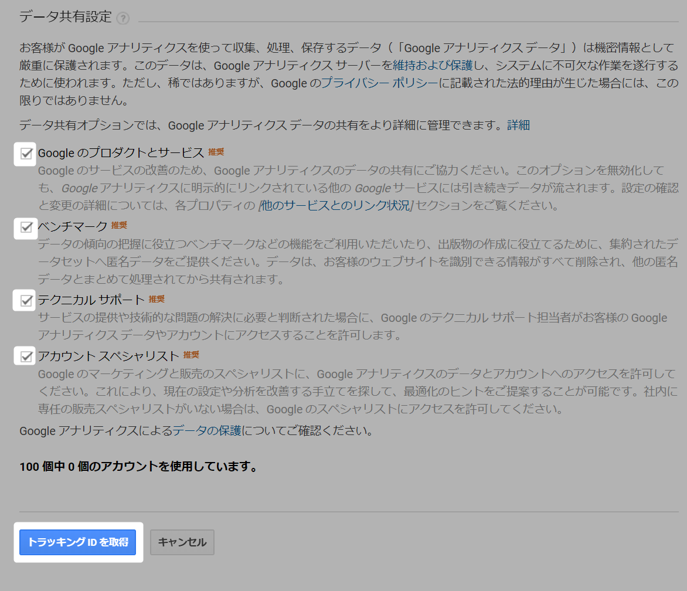The image size is (687, 591).
Task: Open the プライバシー ポリシー link
Action: pos(380,83)
